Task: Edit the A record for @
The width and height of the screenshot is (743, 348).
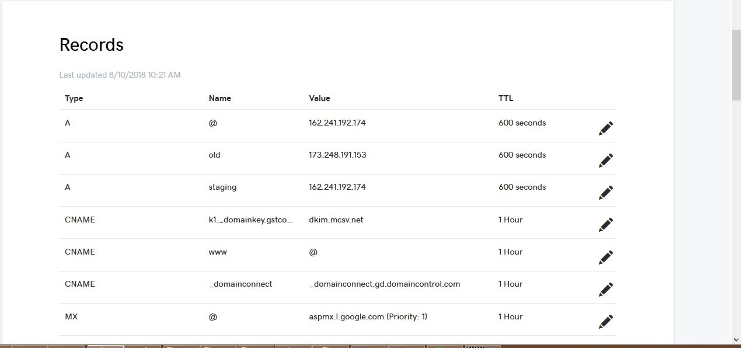Action: pos(606,128)
